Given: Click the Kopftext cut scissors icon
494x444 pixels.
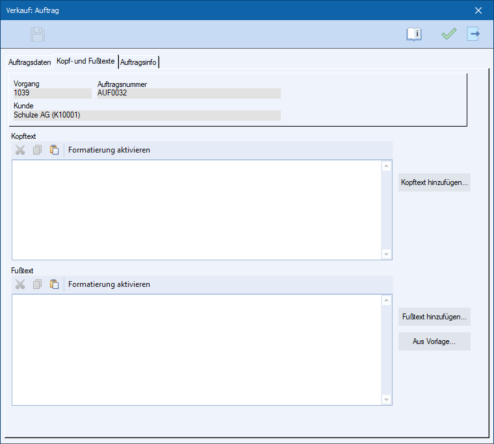Looking at the screenshot, I should pyautogui.click(x=20, y=150).
